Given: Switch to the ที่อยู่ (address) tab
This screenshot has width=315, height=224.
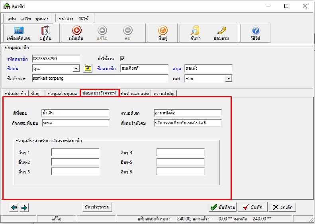Looking at the screenshot, I should click(x=35, y=94).
